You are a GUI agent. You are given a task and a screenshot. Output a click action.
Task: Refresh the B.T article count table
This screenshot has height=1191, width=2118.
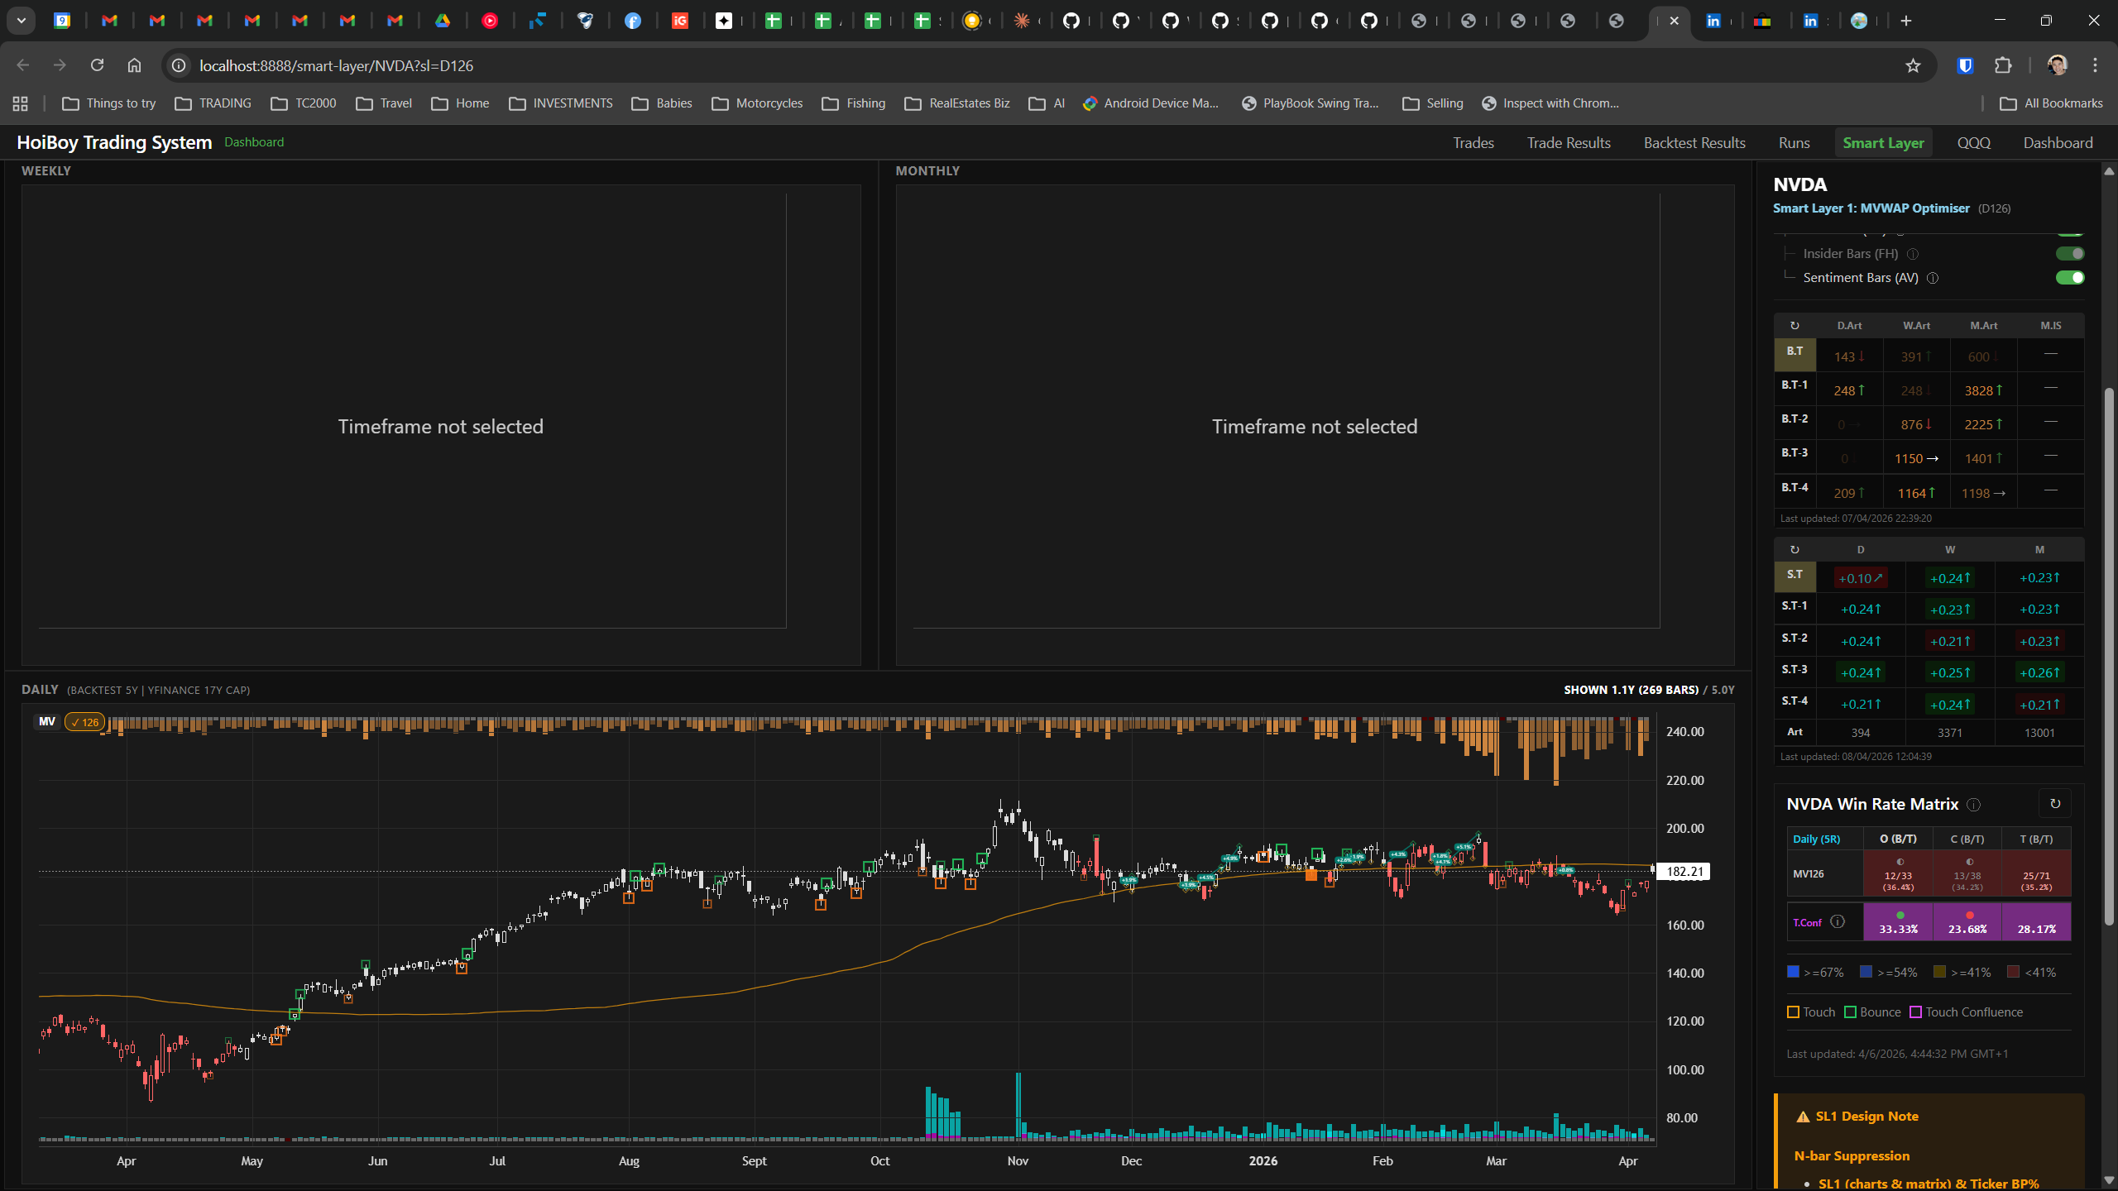[1795, 326]
